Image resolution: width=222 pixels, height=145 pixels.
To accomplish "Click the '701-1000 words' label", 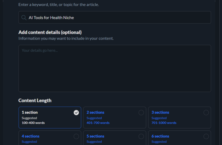I will (x=164, y=123).
